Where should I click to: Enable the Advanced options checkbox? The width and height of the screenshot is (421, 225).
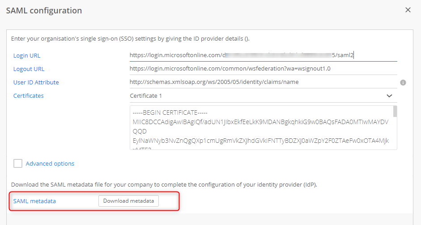18,163
